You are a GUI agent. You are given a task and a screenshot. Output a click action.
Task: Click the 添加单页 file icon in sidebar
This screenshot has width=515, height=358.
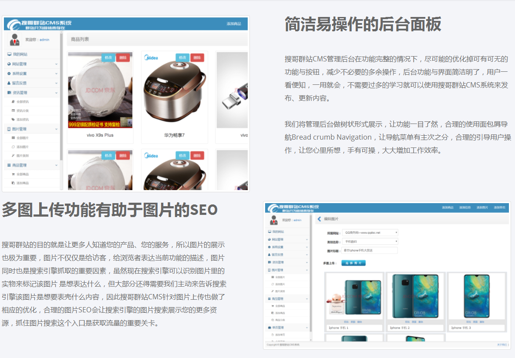click(272, 335)
